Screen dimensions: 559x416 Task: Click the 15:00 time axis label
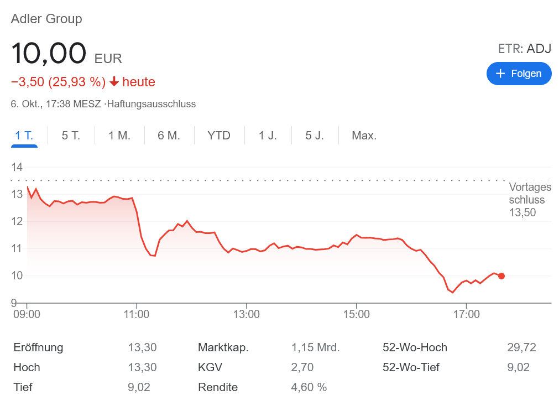point(357,314)
